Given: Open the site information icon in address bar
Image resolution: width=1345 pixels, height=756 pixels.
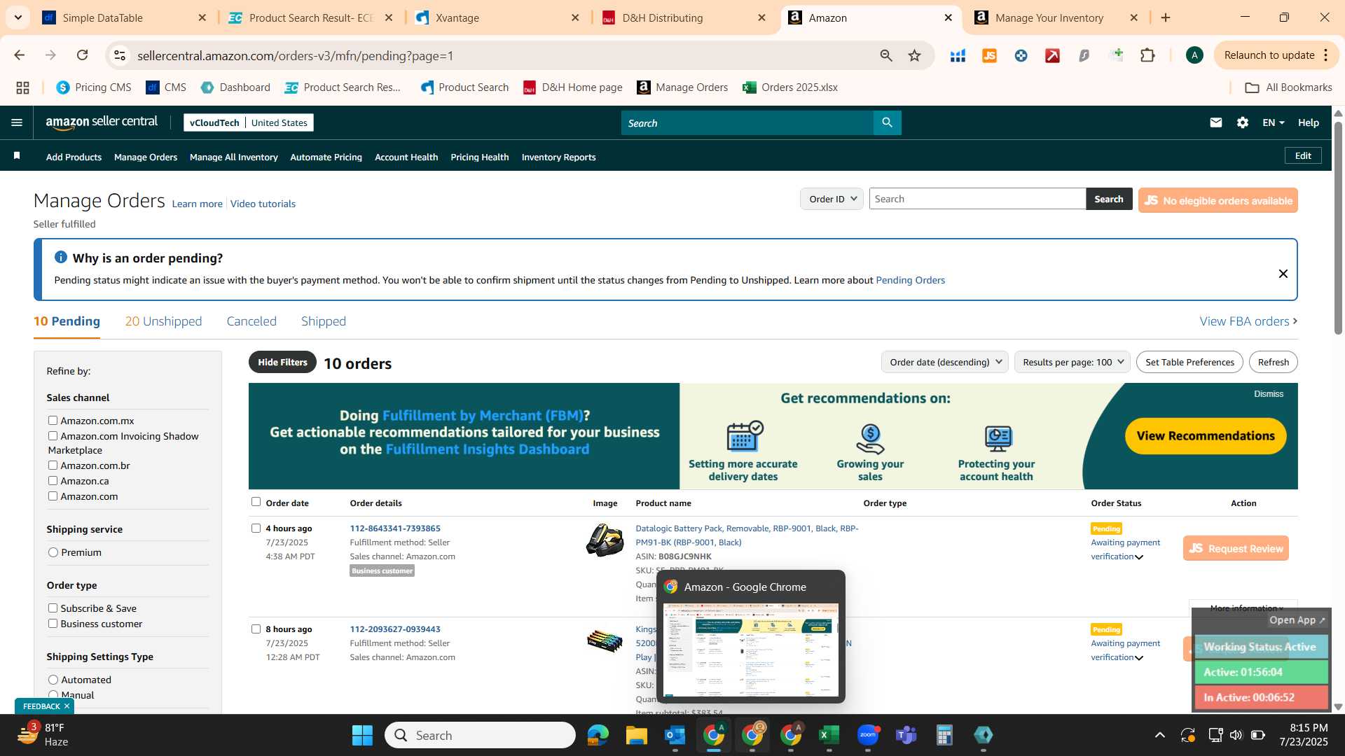Looking at the screenshot, I should pyautogui.click(x=120, y=55).
